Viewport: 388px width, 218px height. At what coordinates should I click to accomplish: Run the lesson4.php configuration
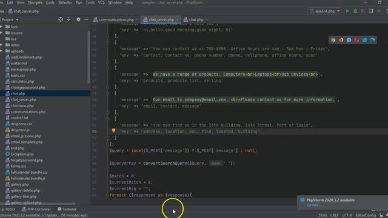coord(347,11)
